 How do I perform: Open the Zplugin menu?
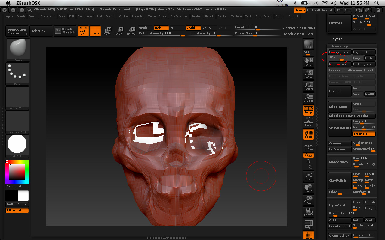(x=279, y=16)
